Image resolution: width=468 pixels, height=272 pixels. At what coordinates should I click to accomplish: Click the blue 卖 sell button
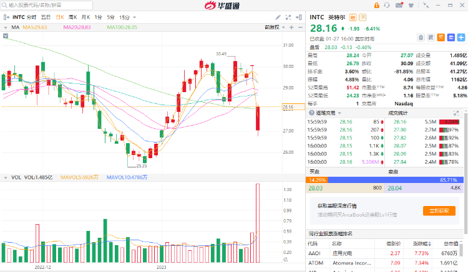pyautogui.click(x=451, y=37)
